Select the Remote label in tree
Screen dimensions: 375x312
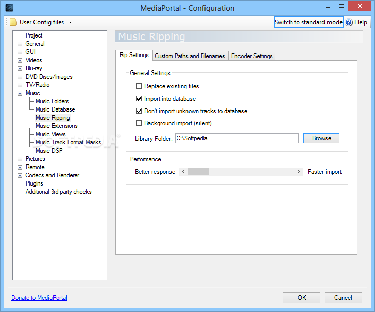[x=35, y=167]
